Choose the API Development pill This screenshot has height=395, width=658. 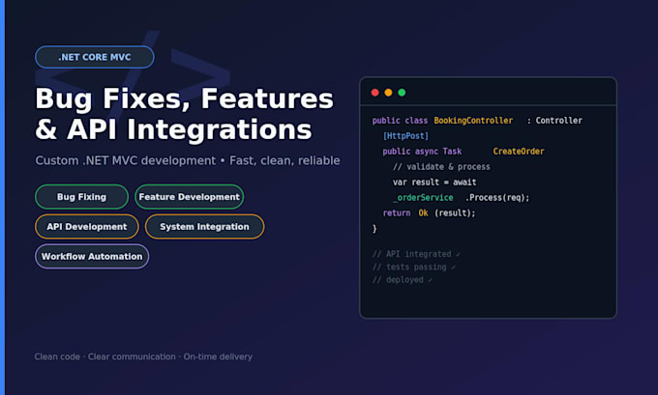87,227
